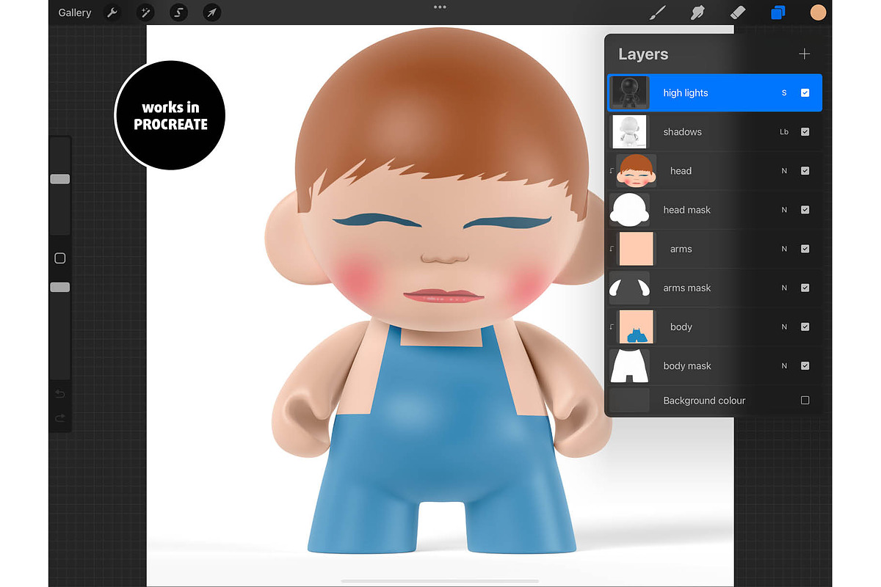Tap the sidebar modify square button
881x587 pixels.
pyautogui.click(x=60, y=258)
